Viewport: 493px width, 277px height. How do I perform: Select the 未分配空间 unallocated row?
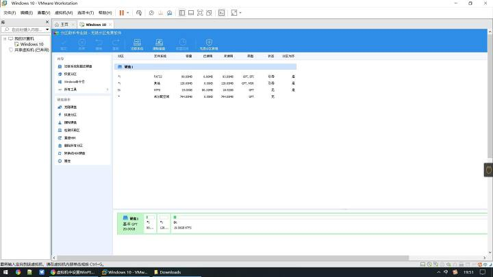205,96
